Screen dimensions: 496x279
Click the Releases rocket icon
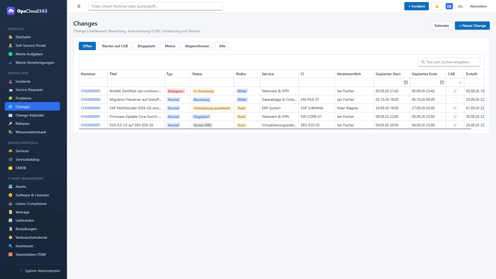tap(10, 123)
